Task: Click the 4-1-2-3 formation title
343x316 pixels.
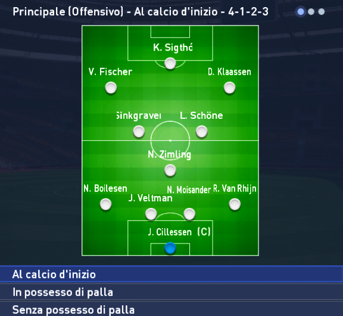Action: (248, 11)
